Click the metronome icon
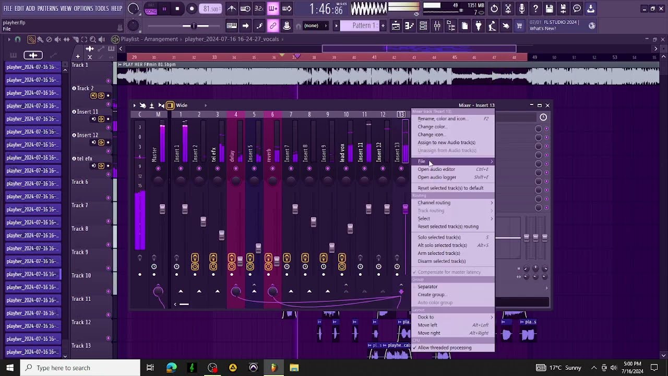The image size is (668, 376). pos(232,8)
